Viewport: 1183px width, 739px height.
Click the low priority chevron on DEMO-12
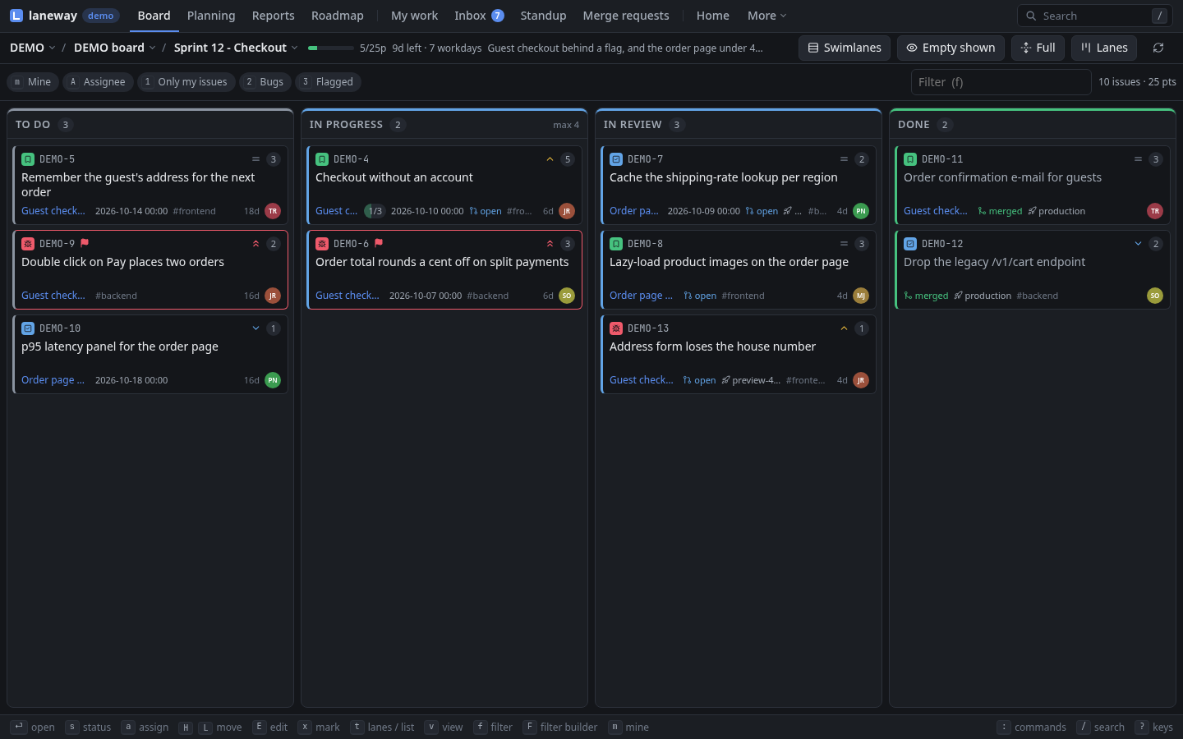[x=1138, y=244]
